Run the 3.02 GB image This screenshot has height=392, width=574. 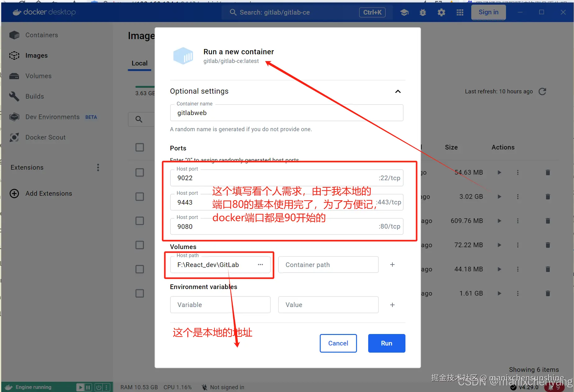coord(499,197)
